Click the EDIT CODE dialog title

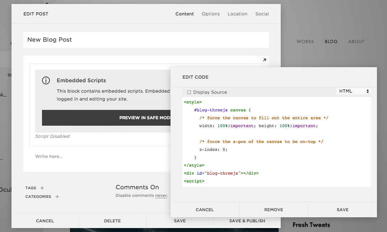[x=195, y=77]
